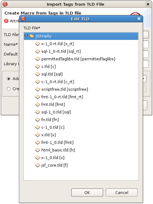153x204 pixels.
Task: Collapse the JSFHello tree node
Action: pyautogui.click(x=26, y=36)
